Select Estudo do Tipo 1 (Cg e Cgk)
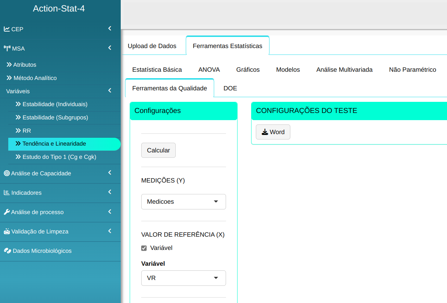The image size is (447, 303). pos(59,157)
